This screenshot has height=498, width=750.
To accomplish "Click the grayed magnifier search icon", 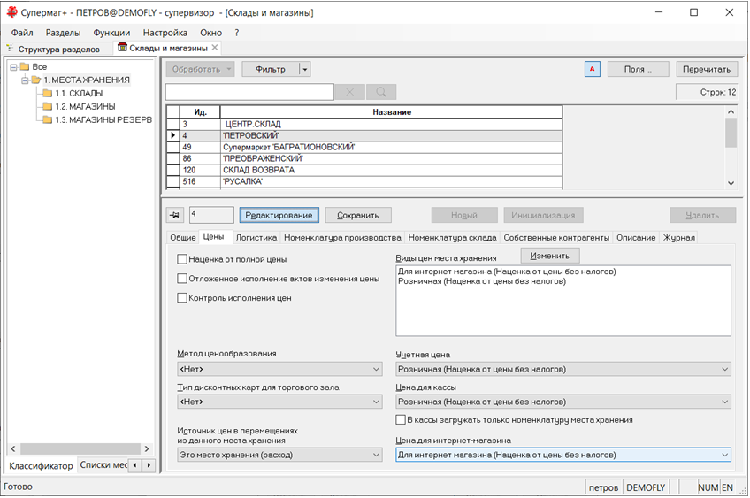I will (x=381, y=92).
